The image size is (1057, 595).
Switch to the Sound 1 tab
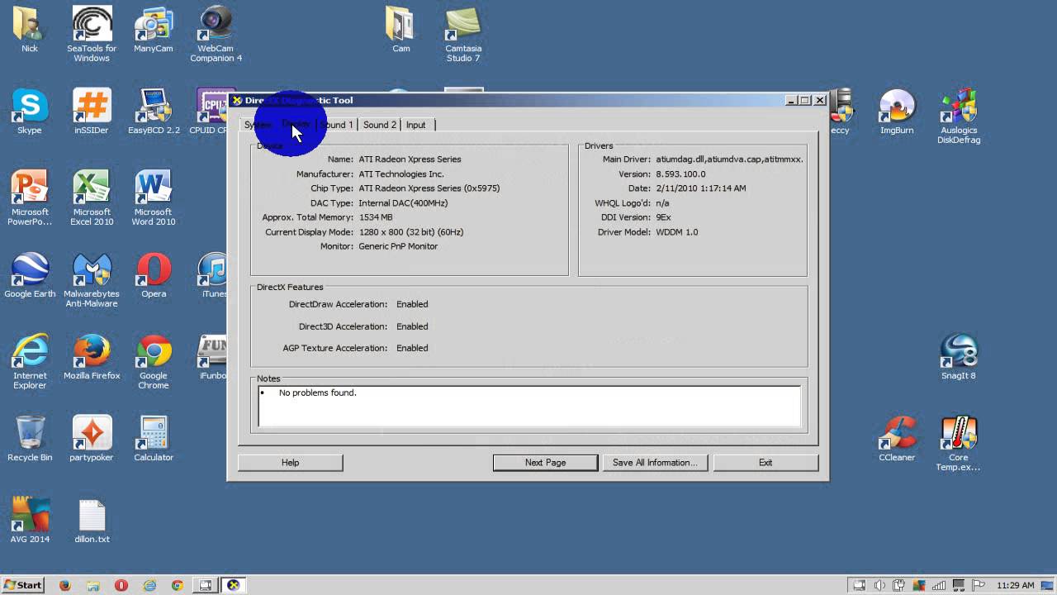pyautogui.click(x=336, y=125)
